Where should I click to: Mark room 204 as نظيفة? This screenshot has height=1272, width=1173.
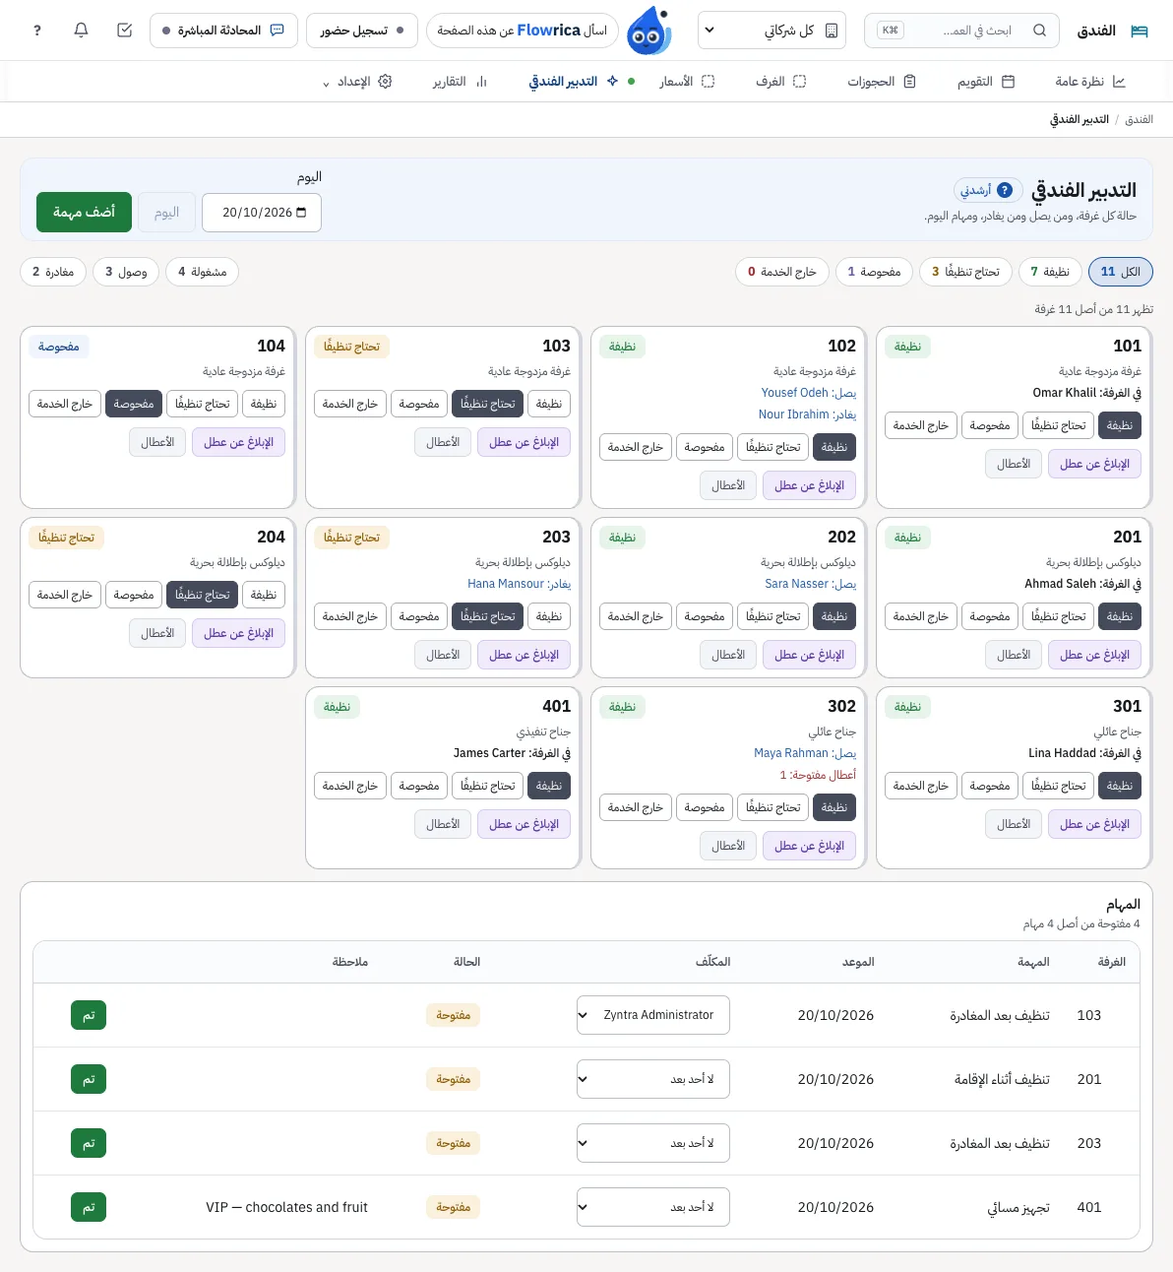264,595
